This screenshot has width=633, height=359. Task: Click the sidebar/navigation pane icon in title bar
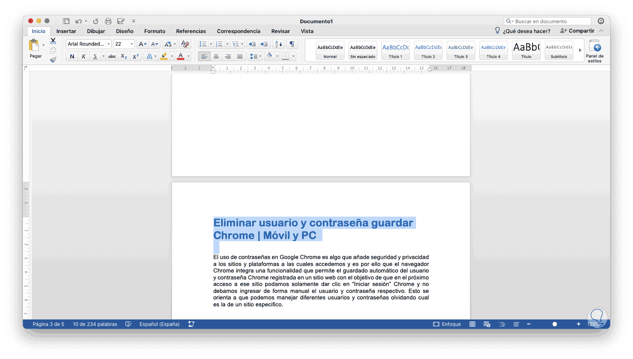(66, 21)
